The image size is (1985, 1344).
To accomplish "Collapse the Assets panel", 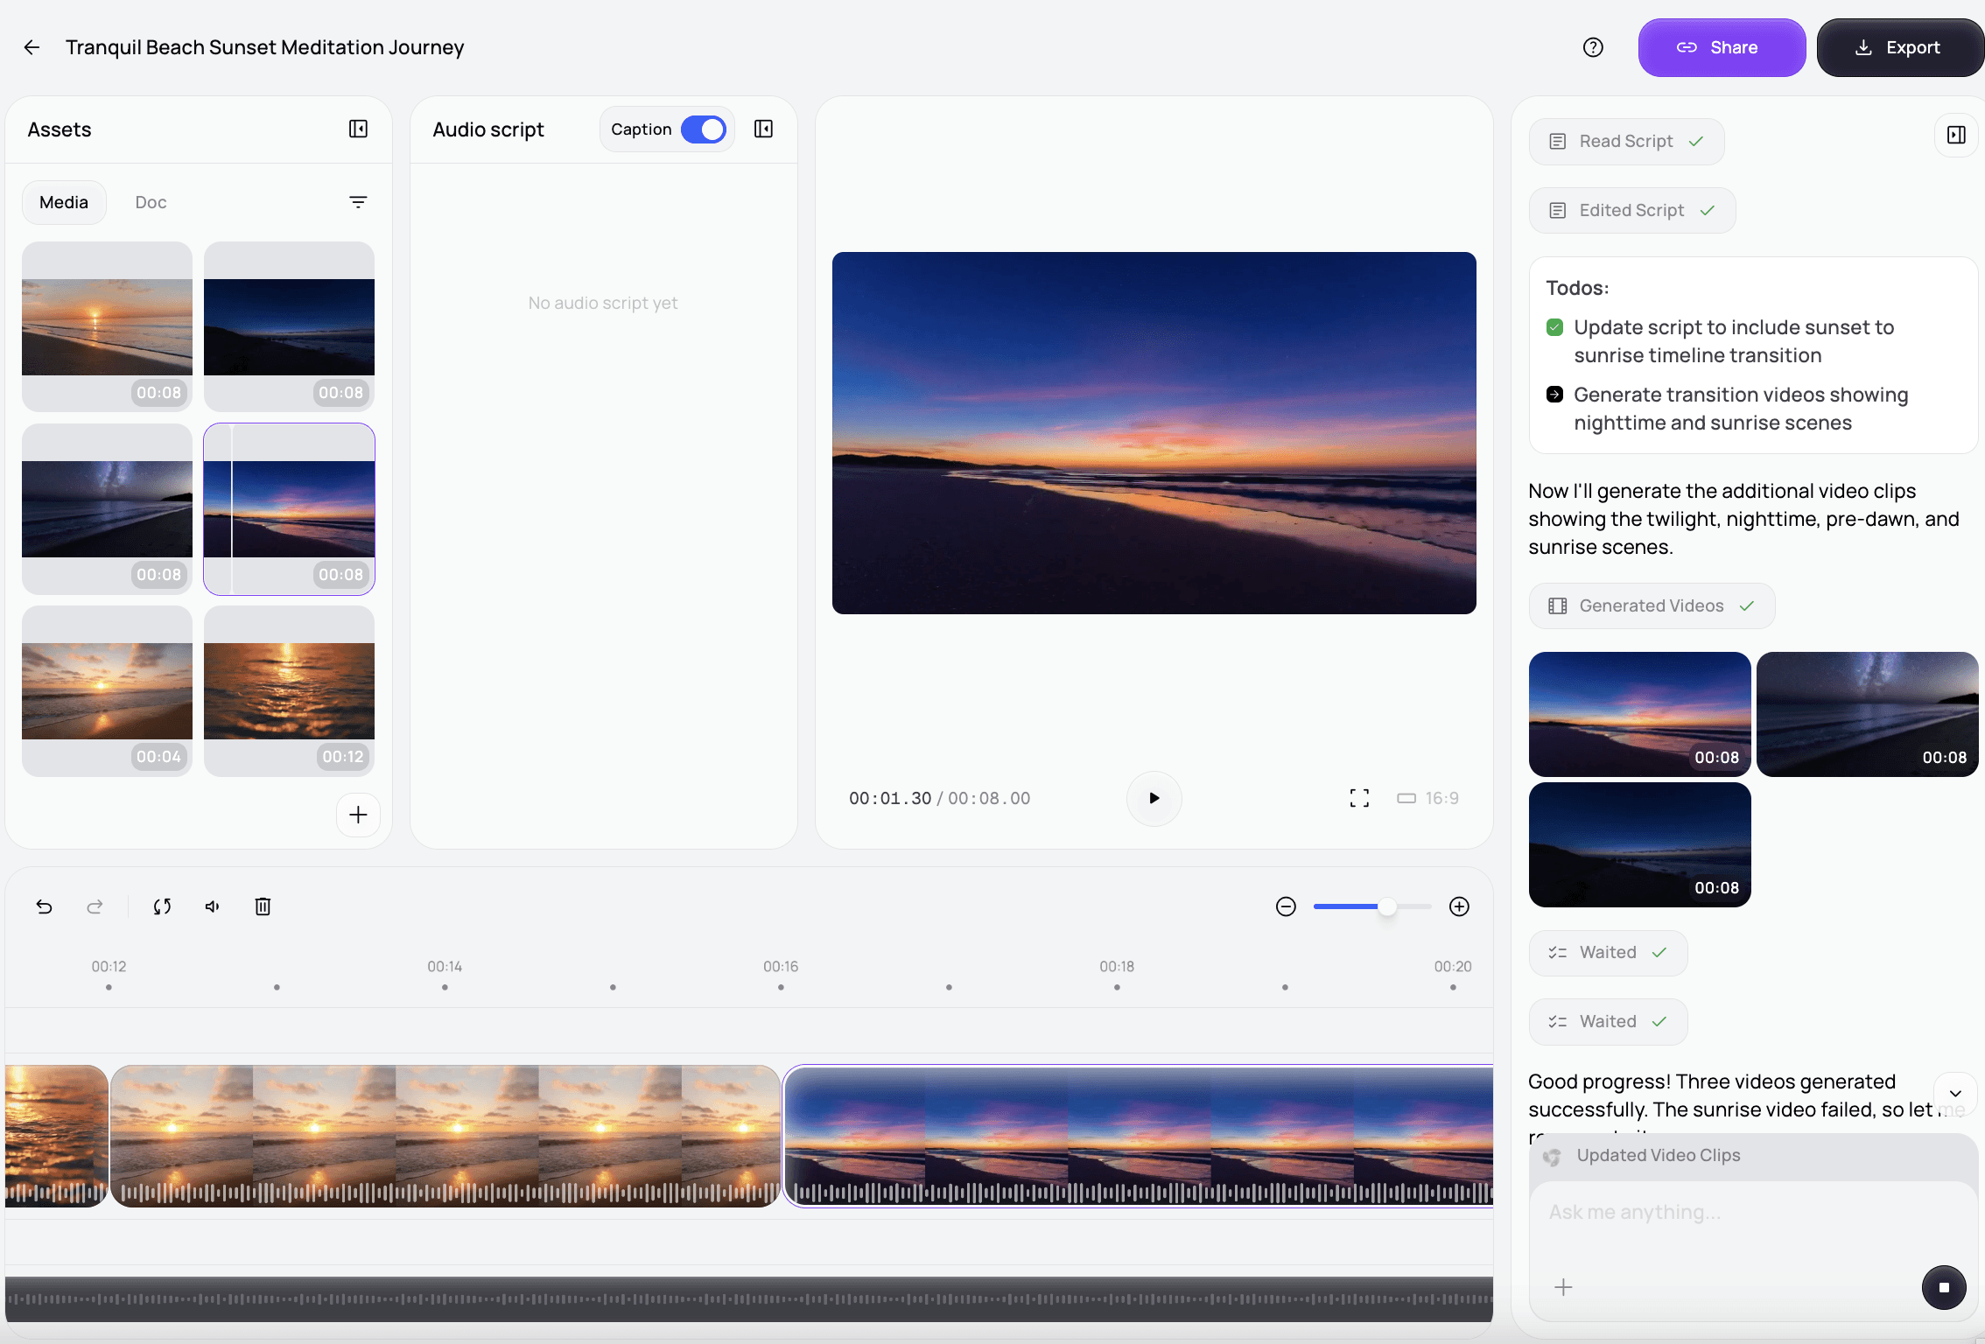I will 358,129.
